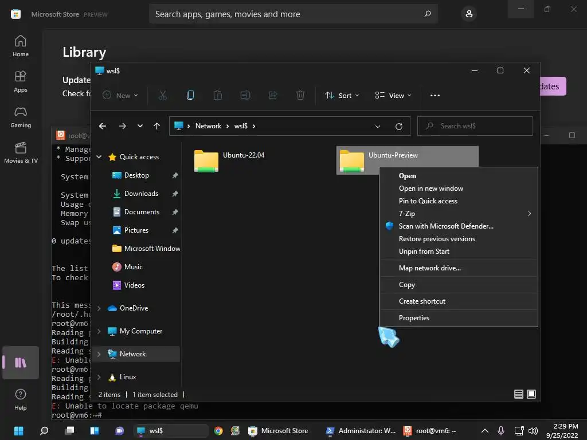Choose Unpin from Start
Image resolution: width=587 pixels, height=440 pixels.
coord(459,252)
